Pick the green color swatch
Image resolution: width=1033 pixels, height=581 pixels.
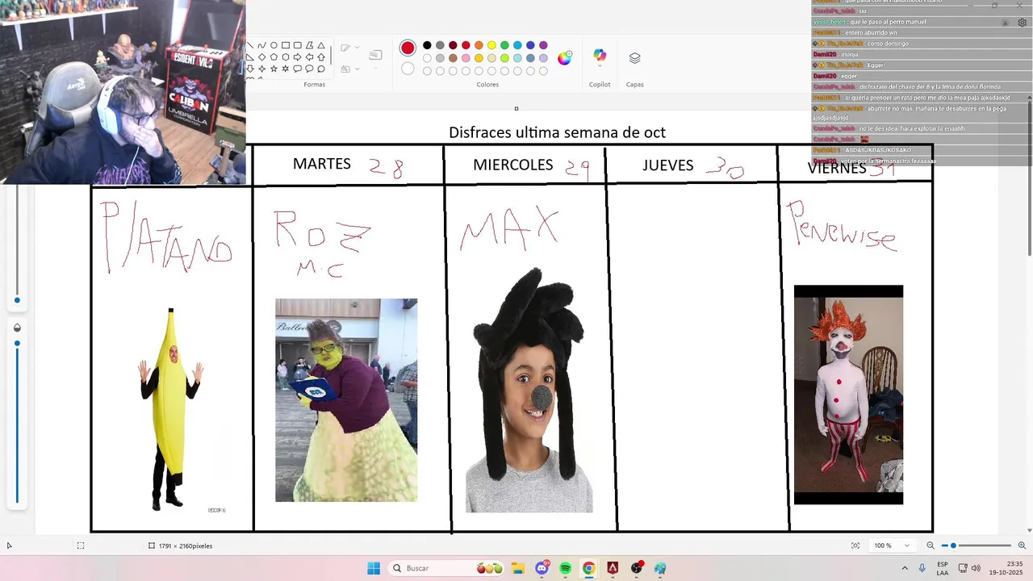click(x=504, y=45)
